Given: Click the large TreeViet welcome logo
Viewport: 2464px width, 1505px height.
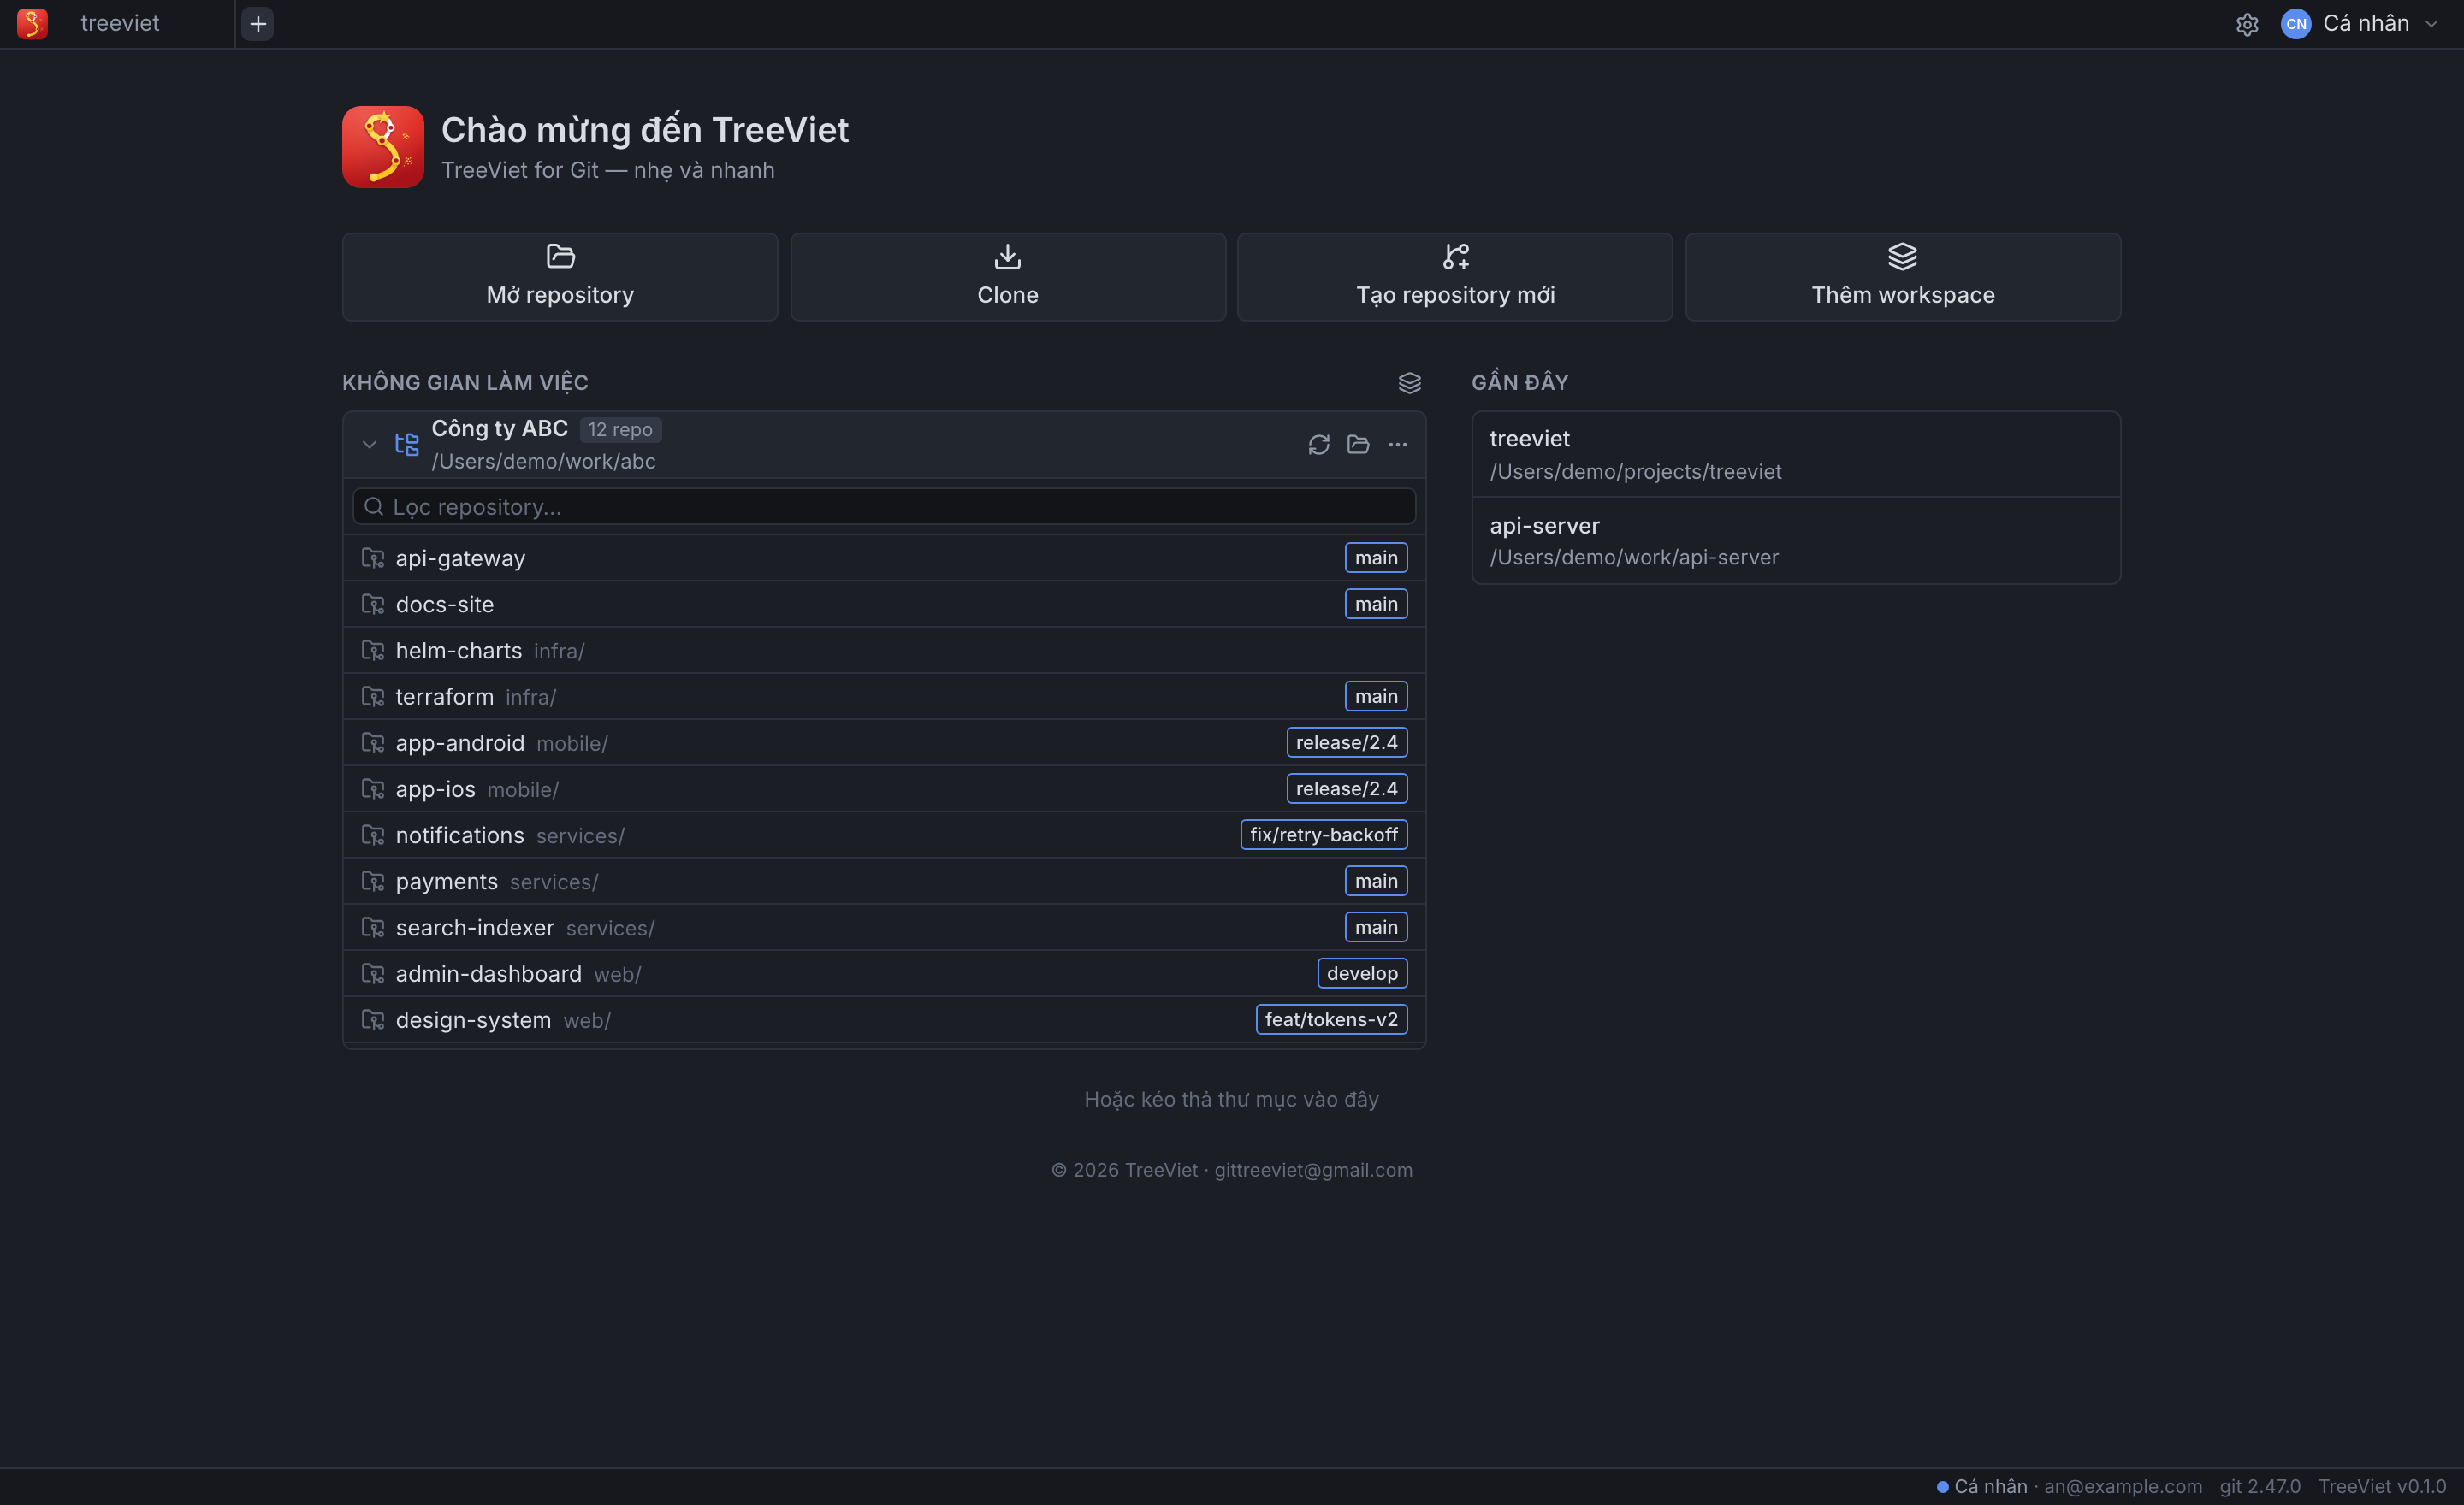Looking at the screenshot, I should [383, 147].
